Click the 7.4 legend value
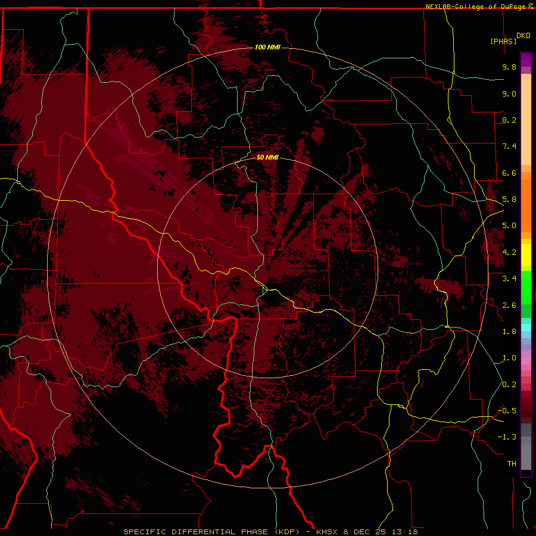The image size is (536, 536). pyautogui.click(x=509, y=147)
